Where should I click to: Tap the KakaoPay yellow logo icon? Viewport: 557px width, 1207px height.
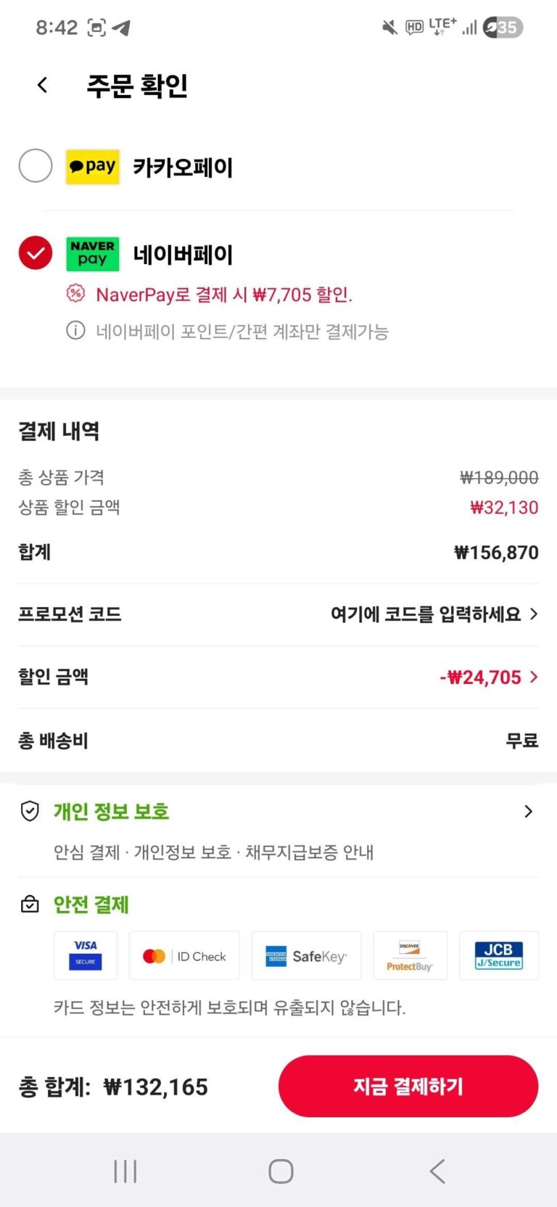[93, 167]
